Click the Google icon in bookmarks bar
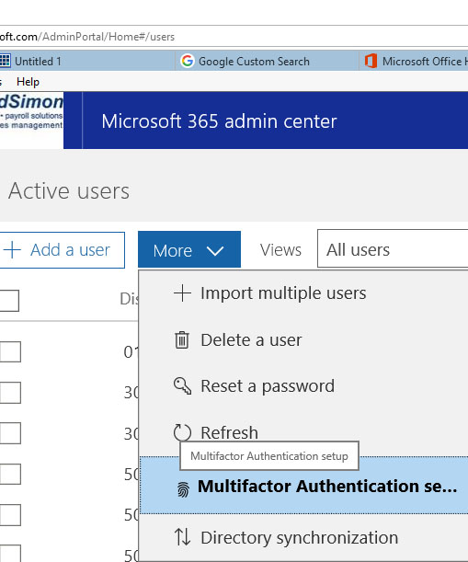468x562 pixels. pyautogui.click(x=187, y=61)
